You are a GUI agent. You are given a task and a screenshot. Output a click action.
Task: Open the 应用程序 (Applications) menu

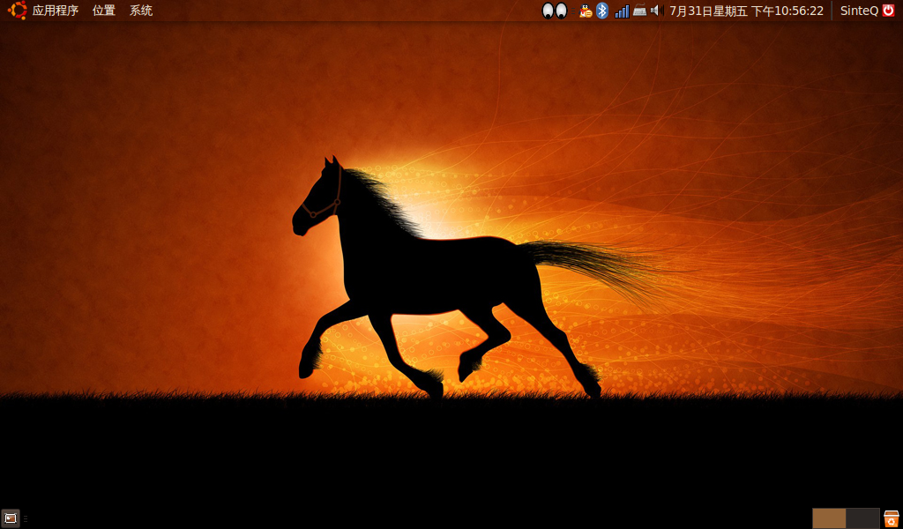click(x=56, y=11)
